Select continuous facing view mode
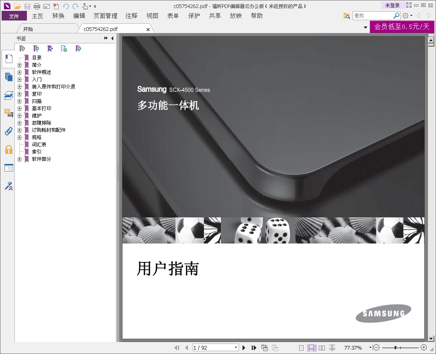The image size is (436, 354). click(x=332, y=348)
